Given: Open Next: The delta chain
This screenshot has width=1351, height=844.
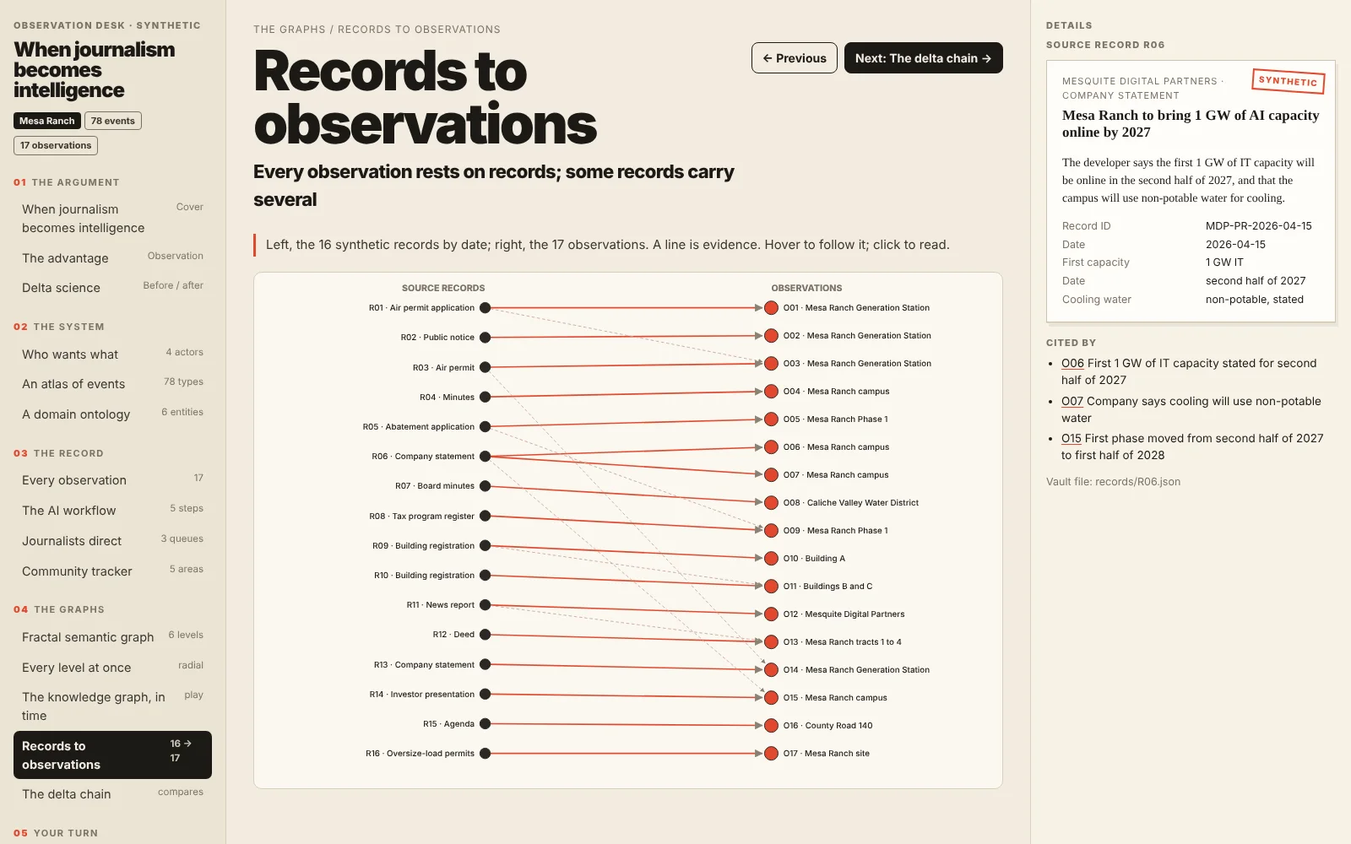Looking at the screenshot, I should click(x=923, y=58).
